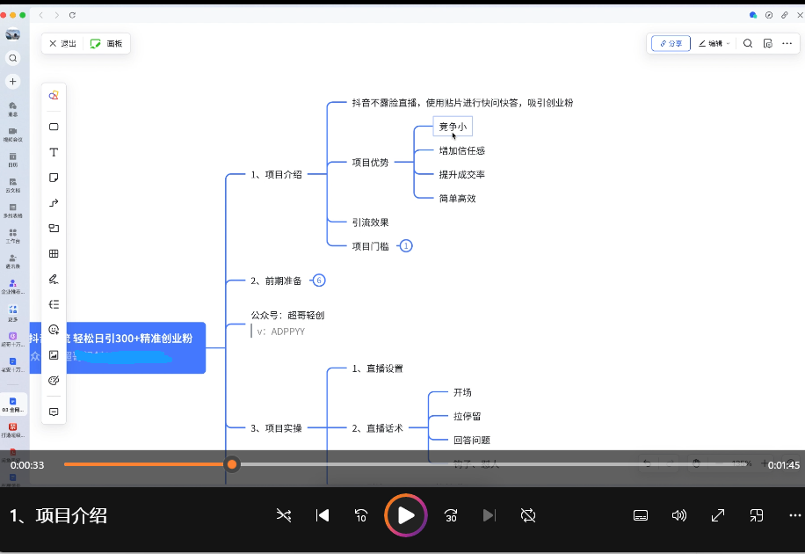Open the video meeting sidebar item
This screenshot has height=554, width=805.
(x=13, y=135)
